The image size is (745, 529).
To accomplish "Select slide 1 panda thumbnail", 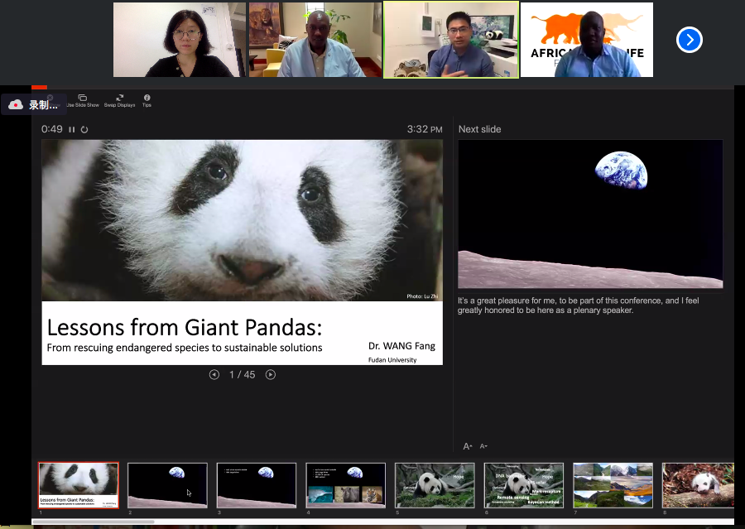I will pyautogui.click(x=79, y=485).
